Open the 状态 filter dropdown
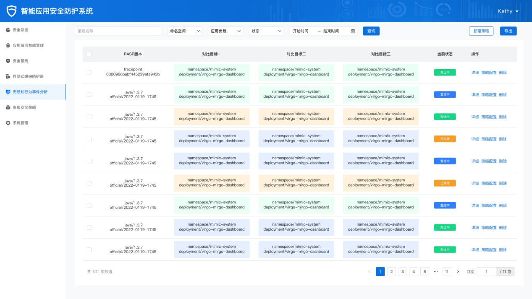The width and height of the screenshot is (532, 299). (x=267, y=31)
